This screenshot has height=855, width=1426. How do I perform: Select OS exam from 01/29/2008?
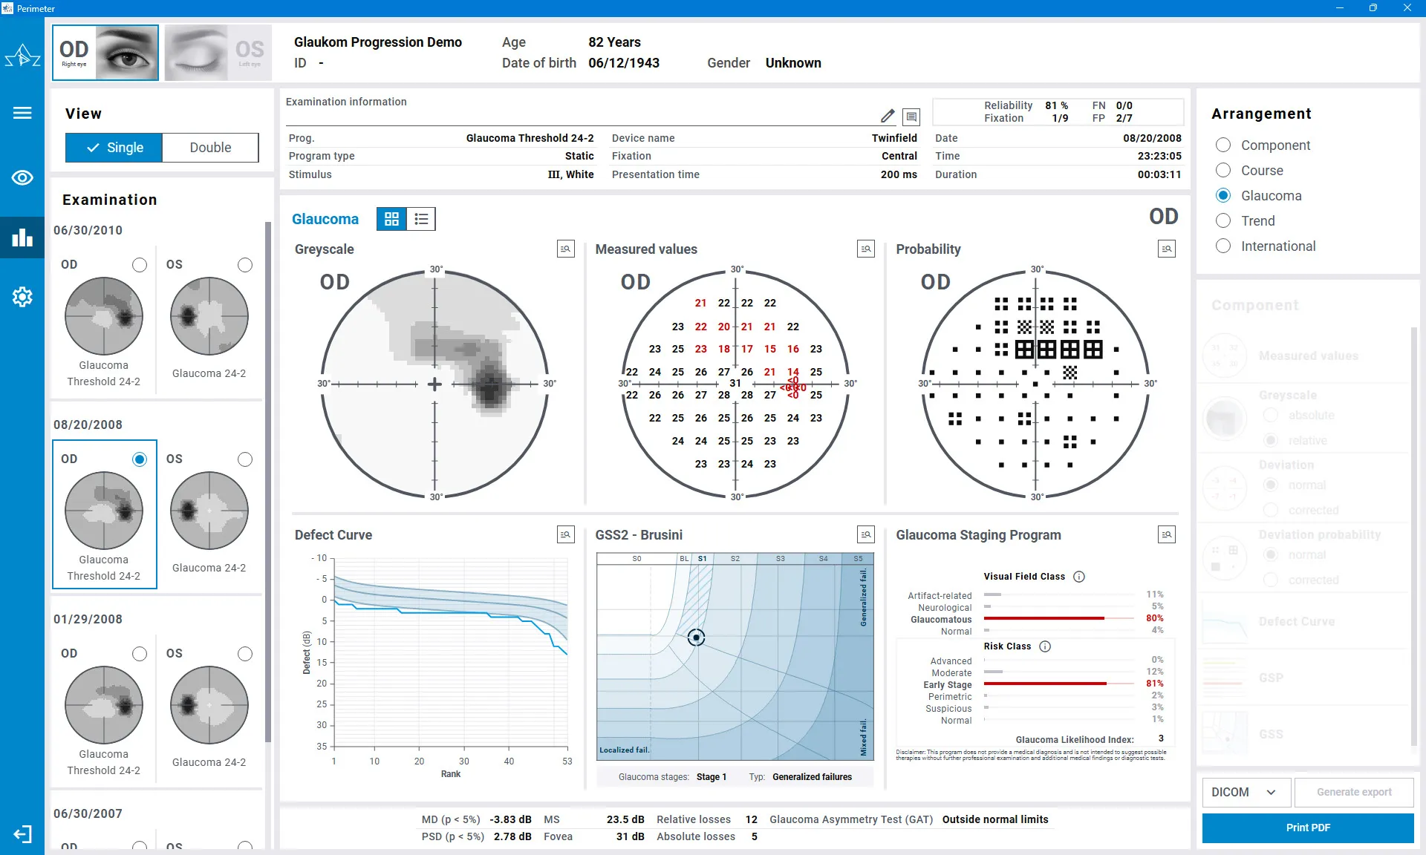[245, 654]
